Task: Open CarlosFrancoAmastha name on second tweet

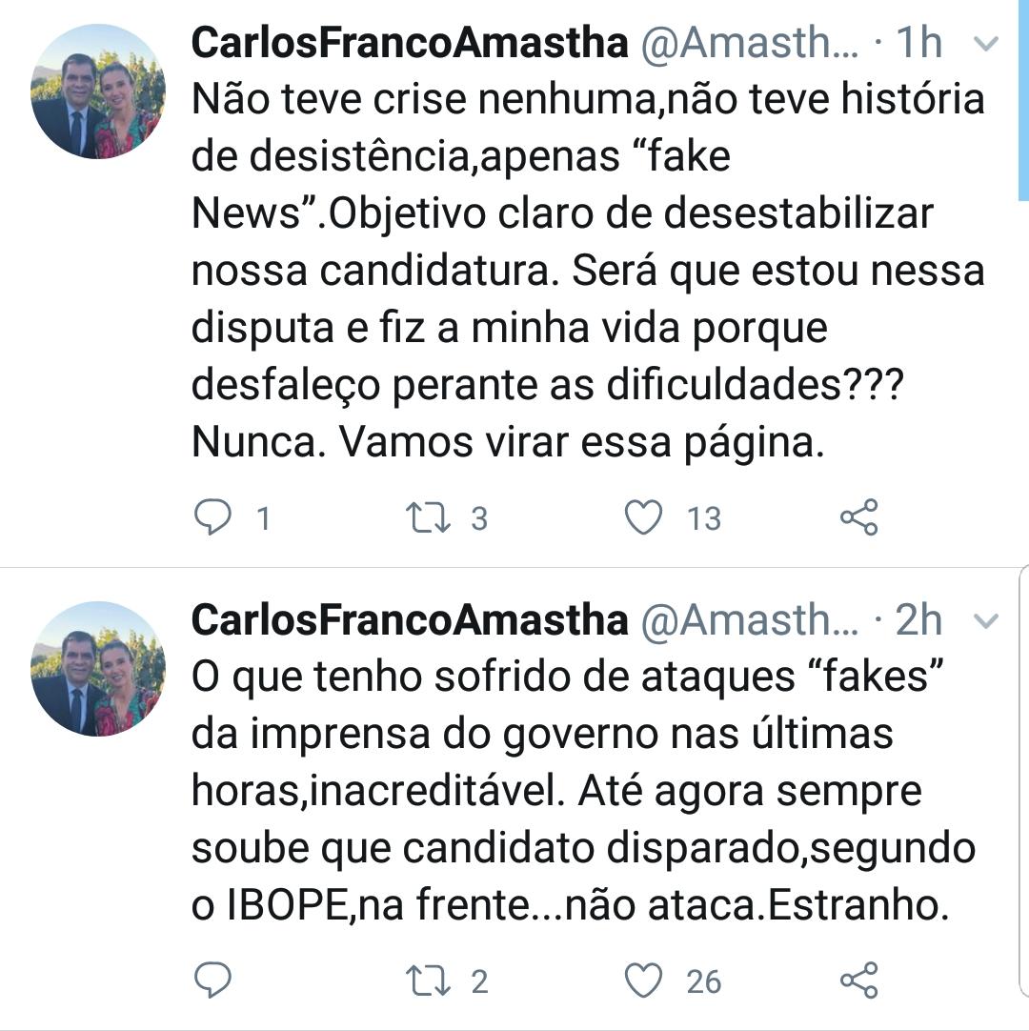Action: 410,621
